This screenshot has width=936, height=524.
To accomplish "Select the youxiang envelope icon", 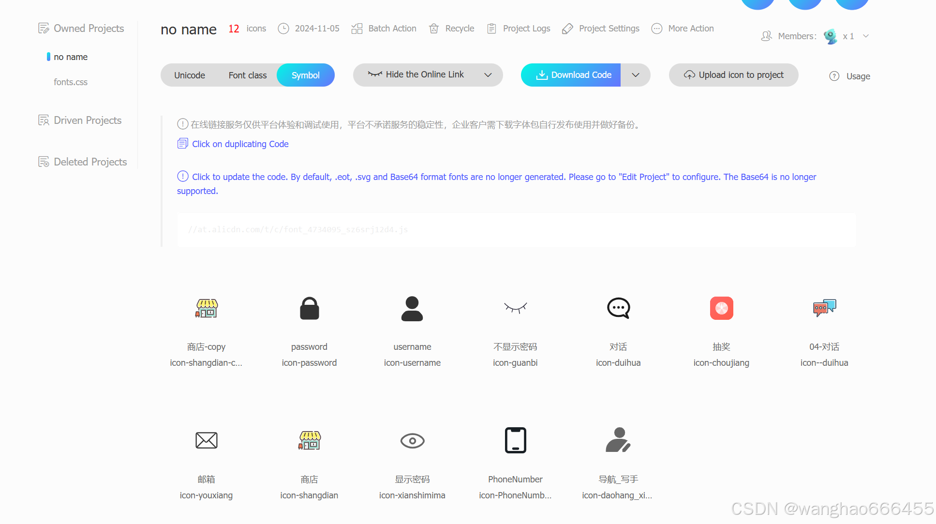I will (x=206, y=440).
